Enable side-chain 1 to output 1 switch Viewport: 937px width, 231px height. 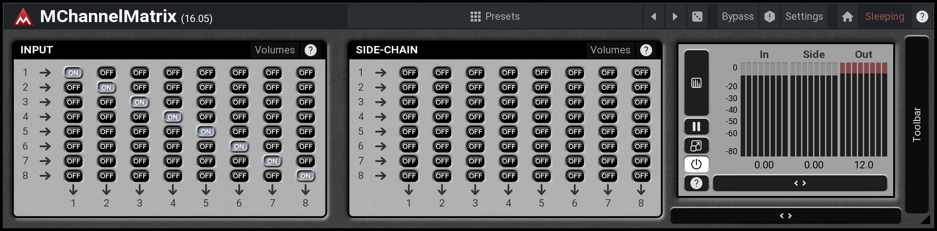pyautogui.click(x=409, y=73)
